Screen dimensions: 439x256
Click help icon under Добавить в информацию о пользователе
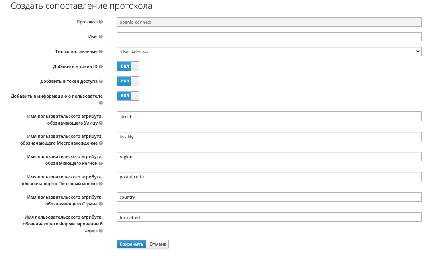tap(101, 103)
